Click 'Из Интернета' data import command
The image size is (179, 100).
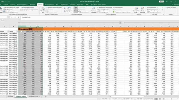pos(8,10)
